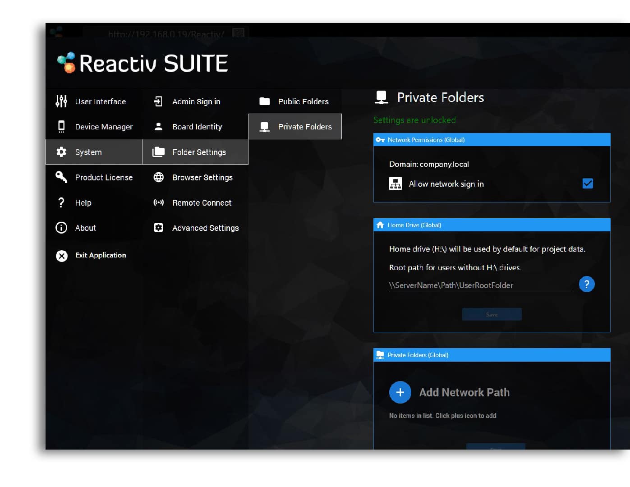Click Add Network Path label
Screen dimensions: 630x487
pyautogui.click(x=464, y=392)
